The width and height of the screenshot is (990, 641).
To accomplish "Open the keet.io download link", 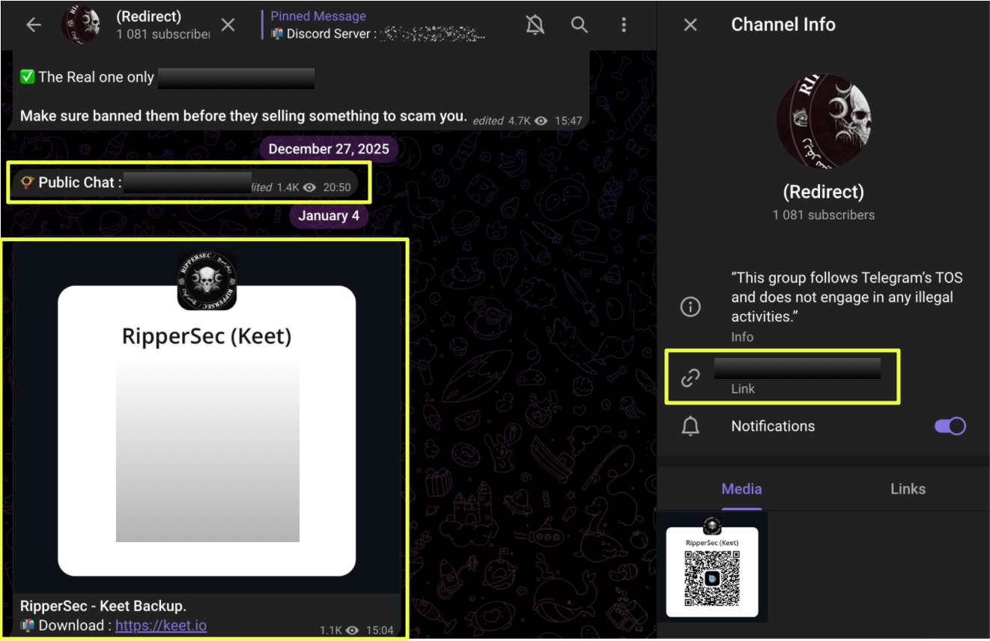I will (x=160, y=625).
